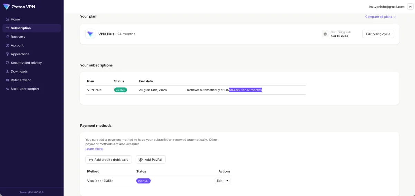Screen dimensions: 415x196
Task: Click the Add PayPal button
Action: point(151,160)
